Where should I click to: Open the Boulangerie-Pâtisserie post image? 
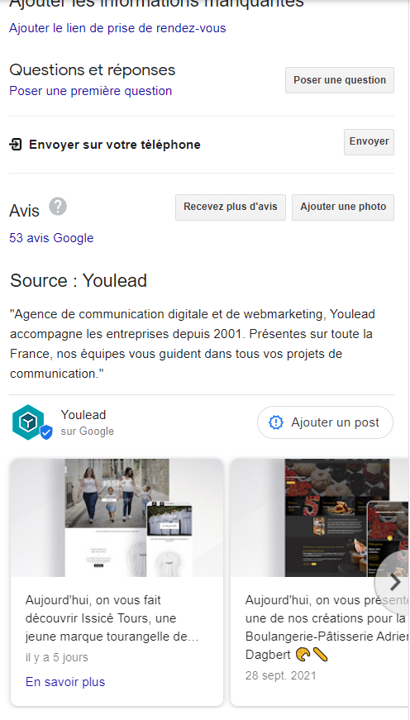[320, 517]
